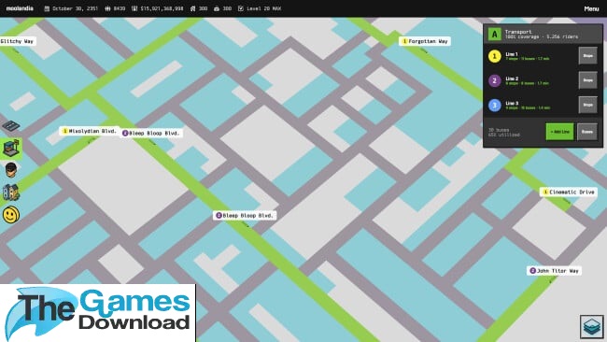Click the game title in top bar

coord(20,8)
